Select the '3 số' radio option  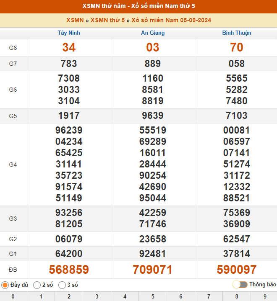[x=62, y=285]
